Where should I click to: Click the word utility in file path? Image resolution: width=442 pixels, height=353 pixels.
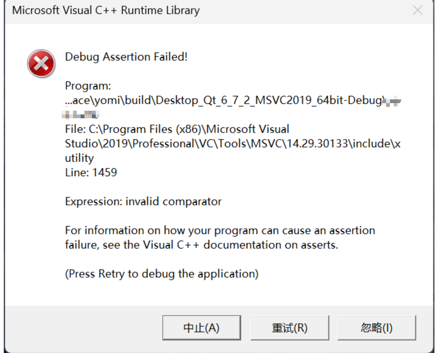[79, 158]
